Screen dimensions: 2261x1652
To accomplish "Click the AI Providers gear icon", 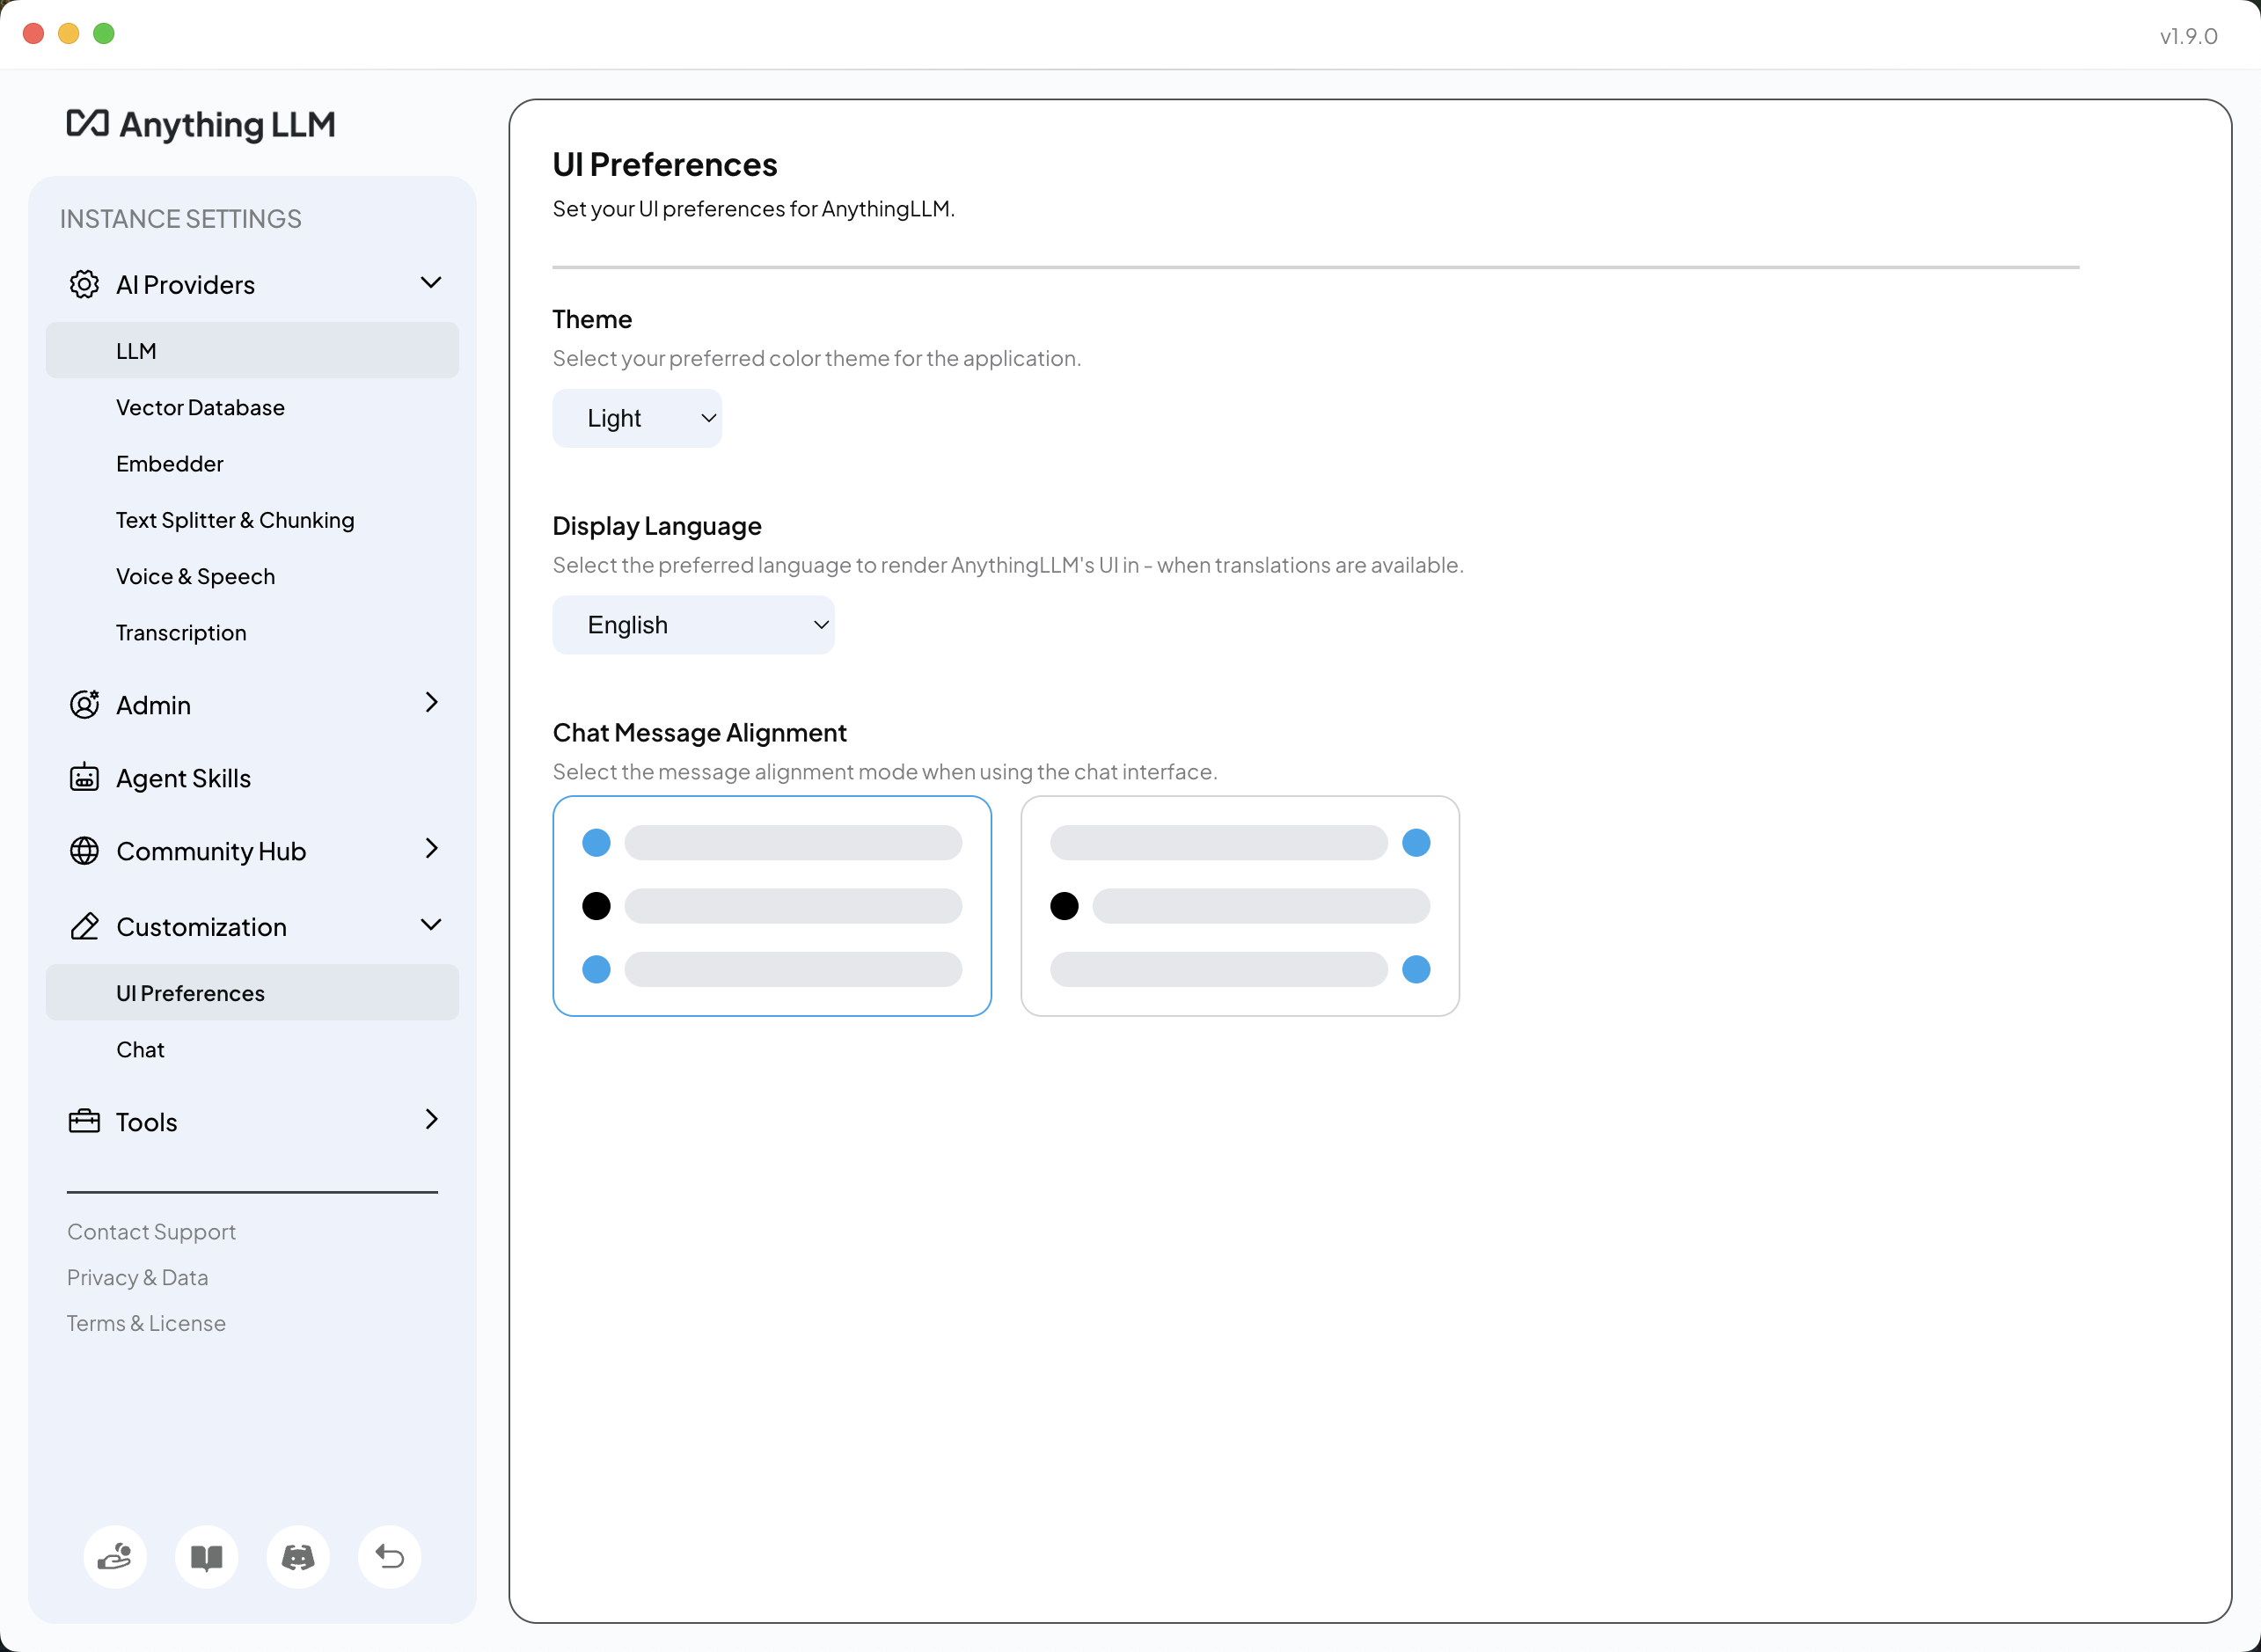I will coord(84,285).
